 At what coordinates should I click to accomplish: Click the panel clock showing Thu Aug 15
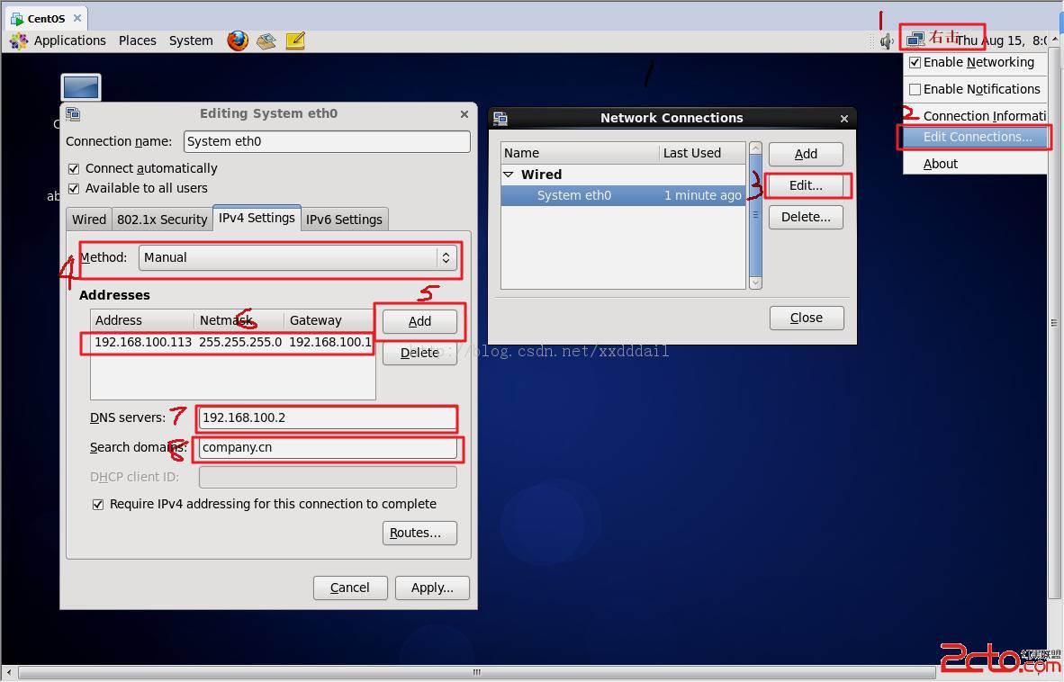pos(1000,40)
